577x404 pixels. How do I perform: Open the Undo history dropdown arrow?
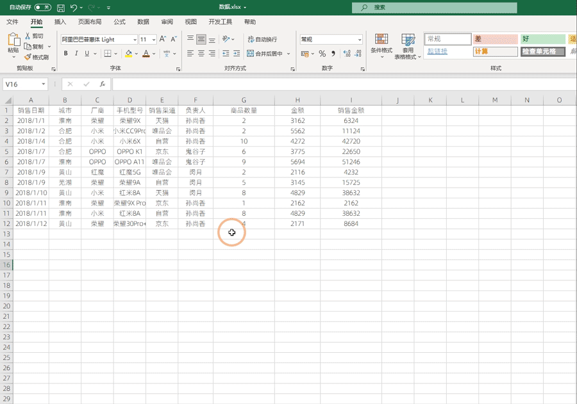pos(81,7)
